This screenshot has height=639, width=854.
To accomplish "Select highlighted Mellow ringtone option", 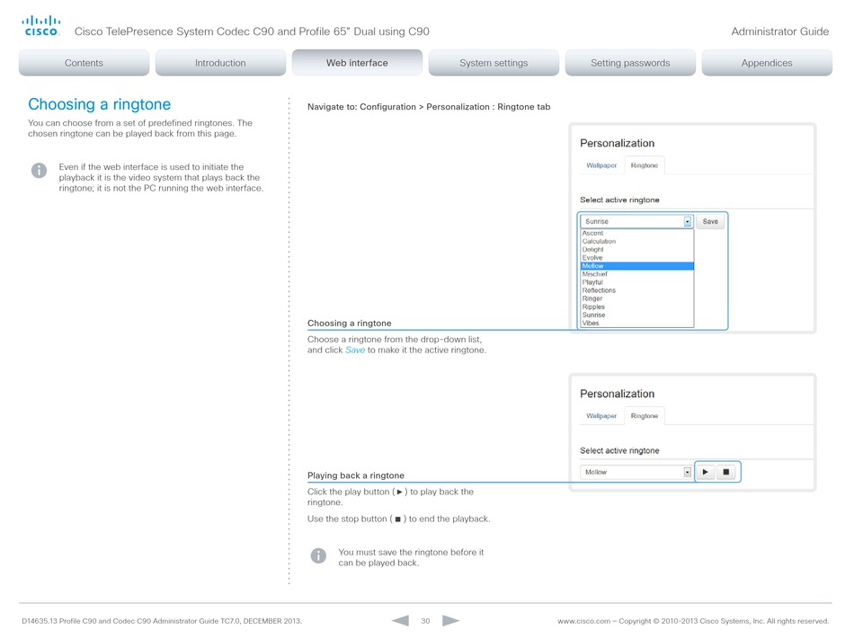I will click(x=637, y=266).
